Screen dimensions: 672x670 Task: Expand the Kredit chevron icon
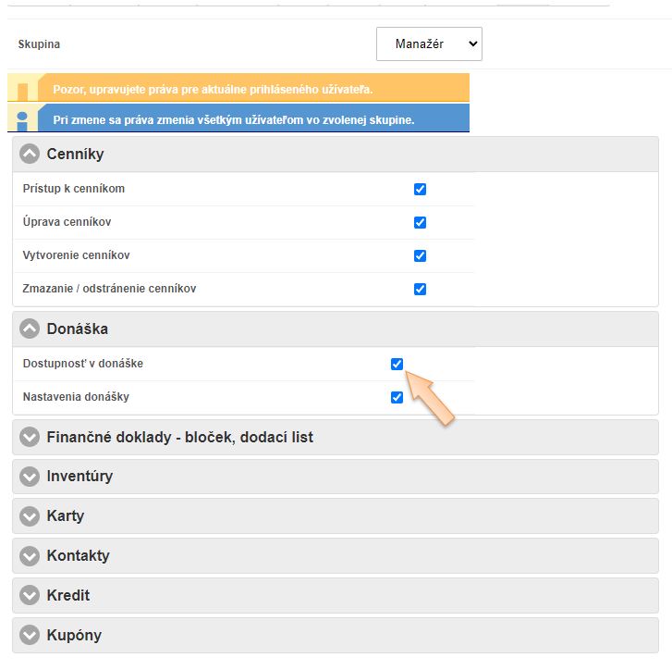30,595
